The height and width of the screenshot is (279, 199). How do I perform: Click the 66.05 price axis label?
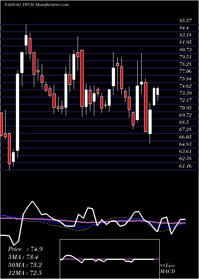185,137
